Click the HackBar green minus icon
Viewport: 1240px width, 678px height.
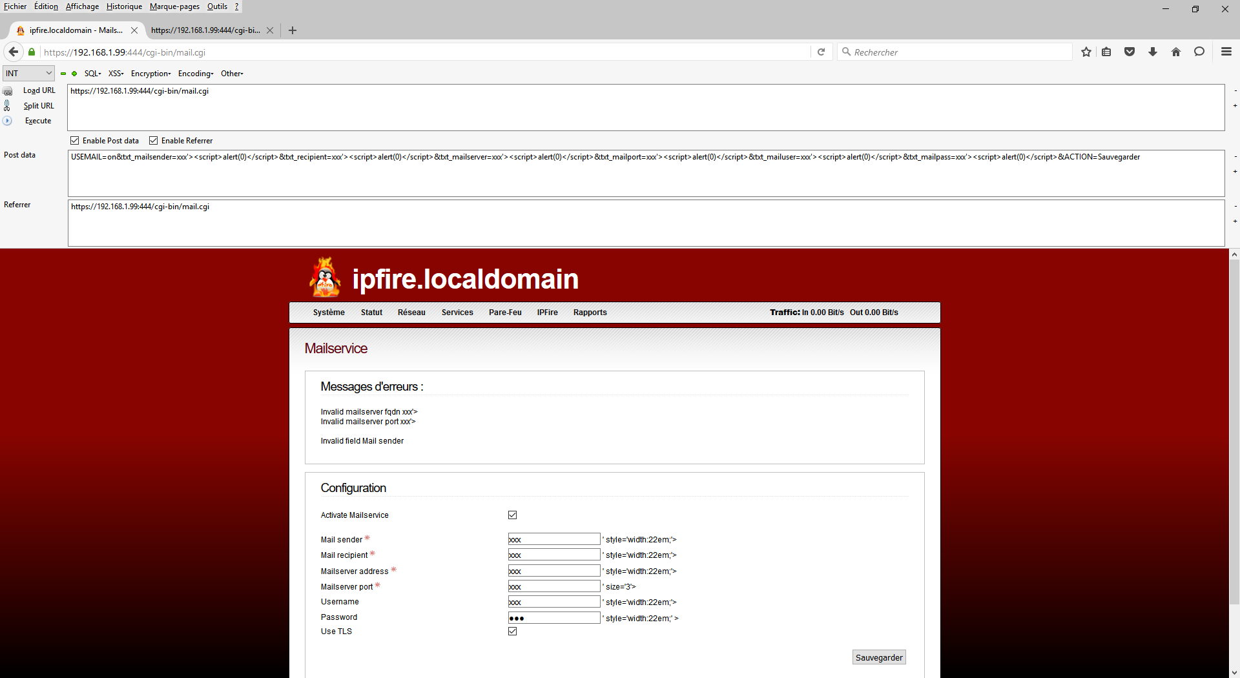coord(63,74)
